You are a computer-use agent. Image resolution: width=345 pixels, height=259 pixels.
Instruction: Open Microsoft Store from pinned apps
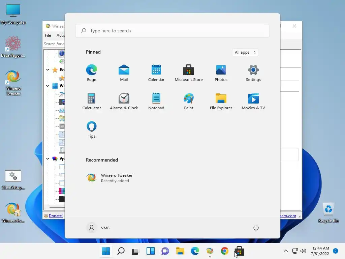pos(189,73)
